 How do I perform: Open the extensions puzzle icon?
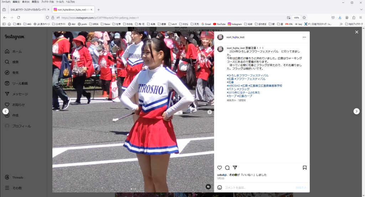[354, 18]
